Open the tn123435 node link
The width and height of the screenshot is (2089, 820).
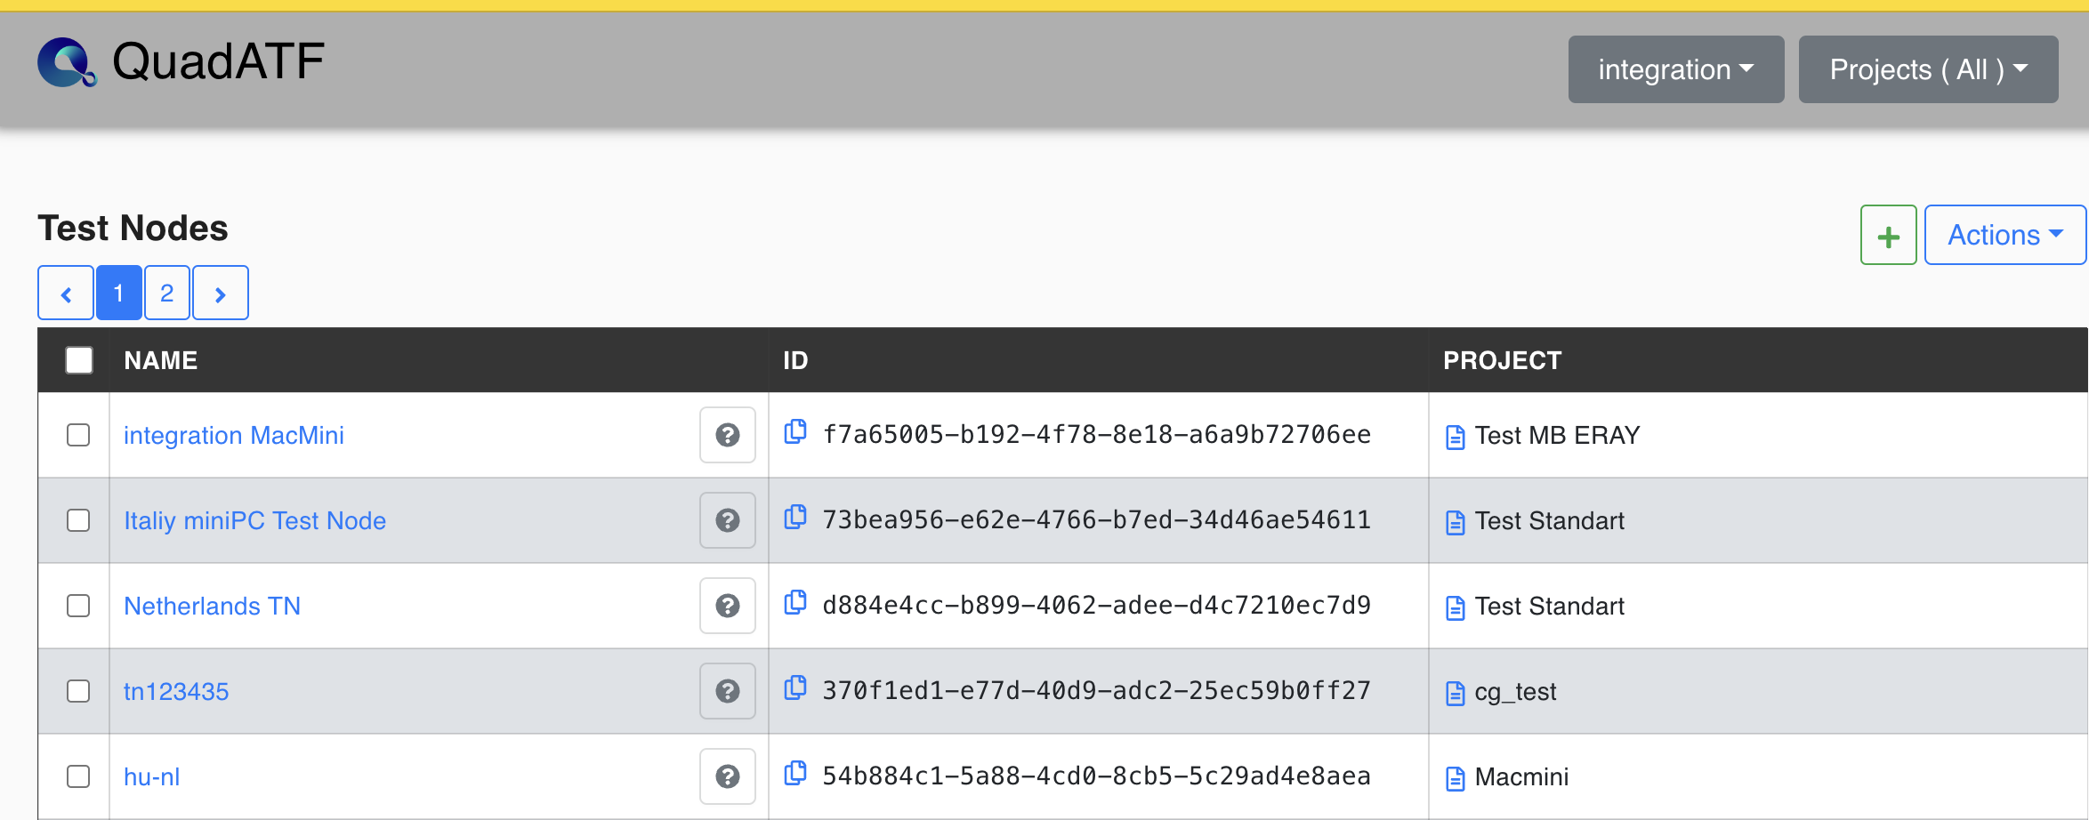click(x=176, y=691)
